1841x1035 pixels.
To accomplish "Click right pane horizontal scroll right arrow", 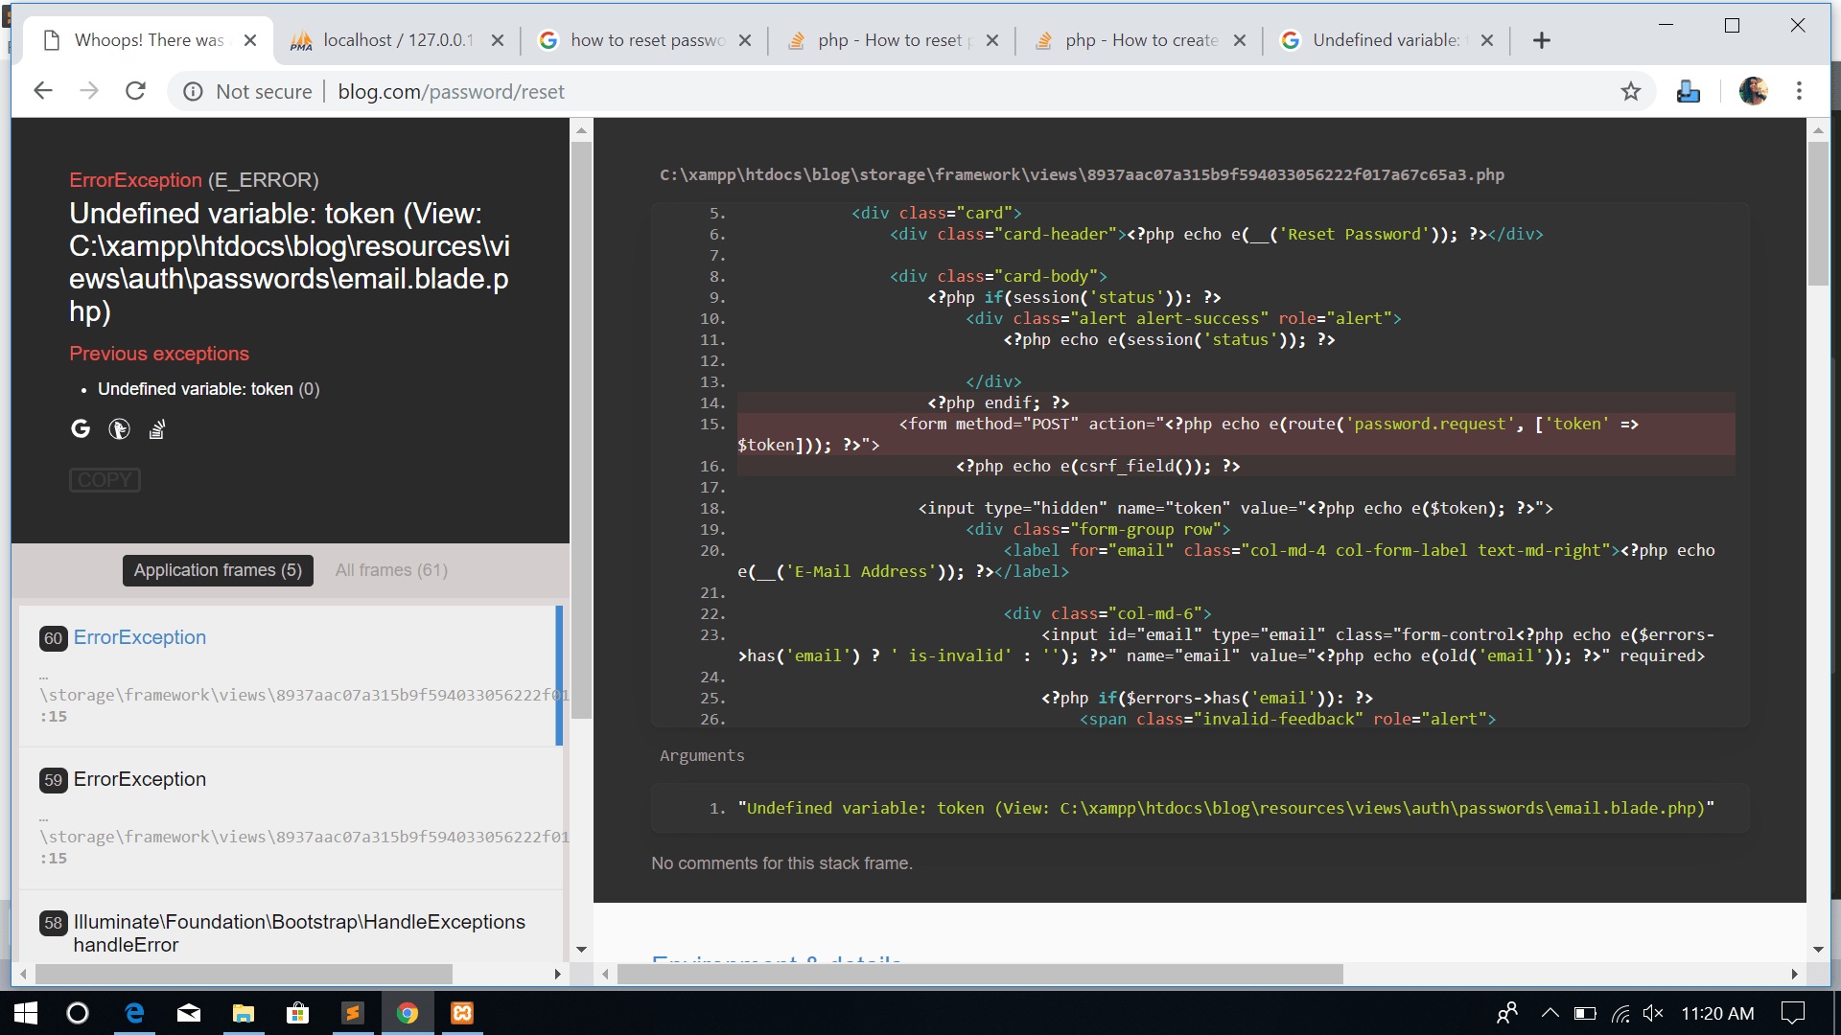I will 1794,974.
